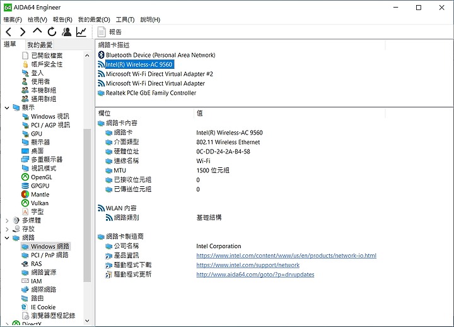Open 多重顯示器 tree item

tap(42, 160)
